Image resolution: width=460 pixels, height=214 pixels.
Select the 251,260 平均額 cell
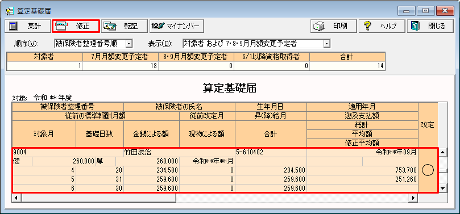pos(363,179)
